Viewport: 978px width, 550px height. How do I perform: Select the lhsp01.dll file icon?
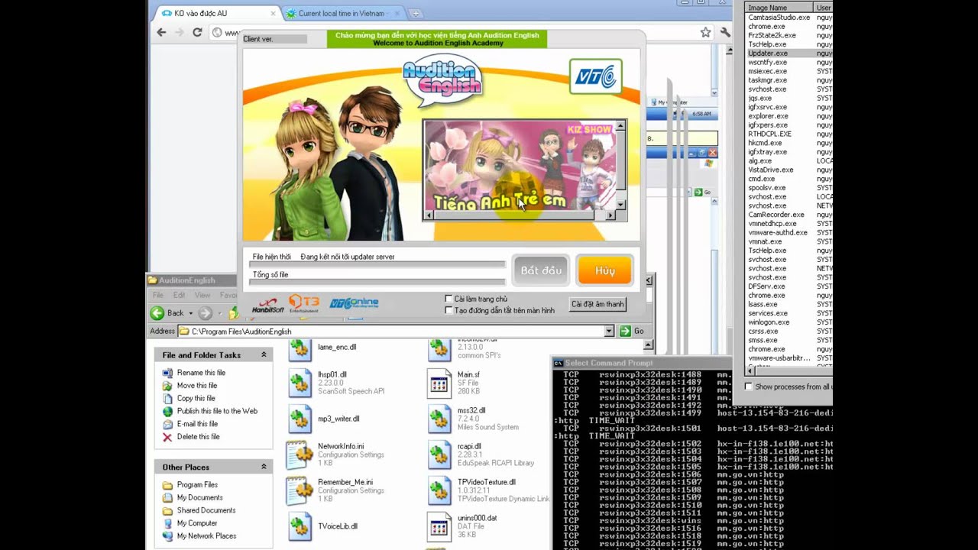300,383
